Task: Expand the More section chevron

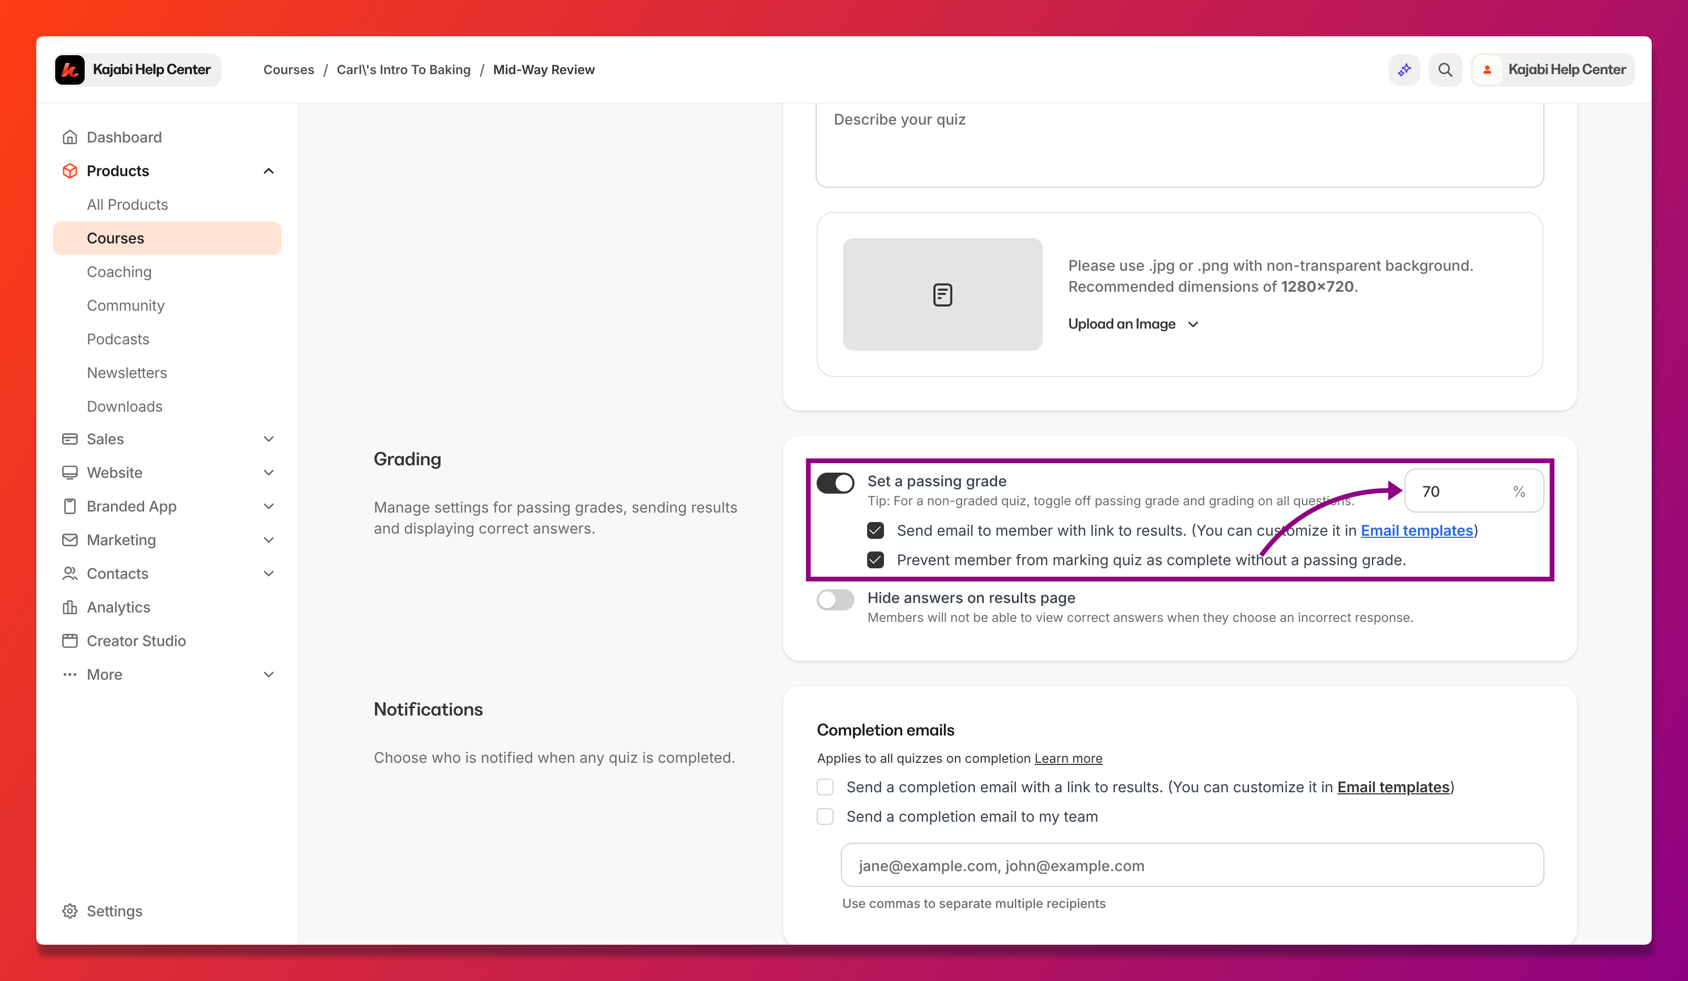Action: coord(269,675)
